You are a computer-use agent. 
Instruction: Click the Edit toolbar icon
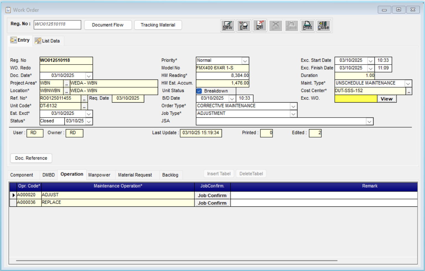[x=244, y=26]
